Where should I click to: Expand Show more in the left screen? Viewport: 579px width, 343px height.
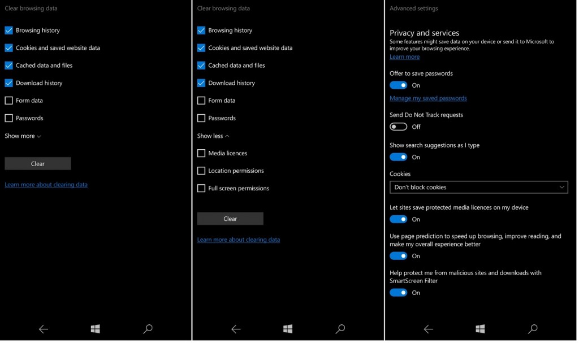[x=23, y=136]
